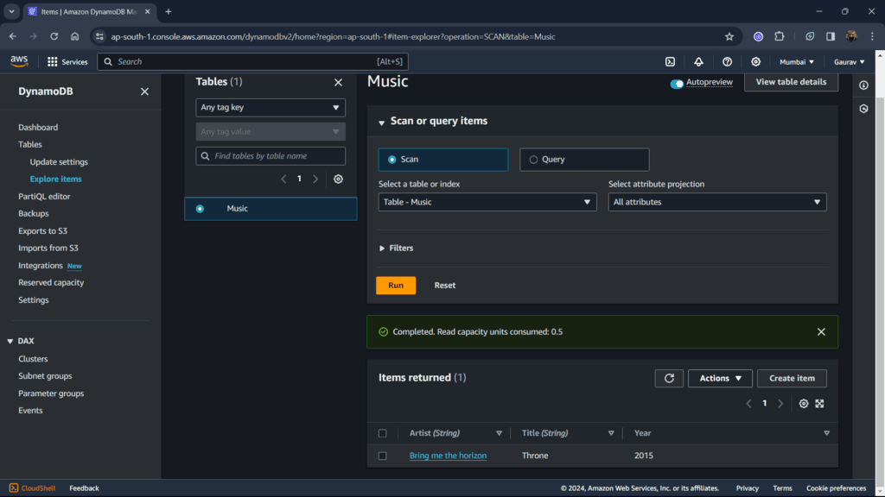The image size is (885, 497).
Task: Select the Music table radio button
Action: (200, 209)
